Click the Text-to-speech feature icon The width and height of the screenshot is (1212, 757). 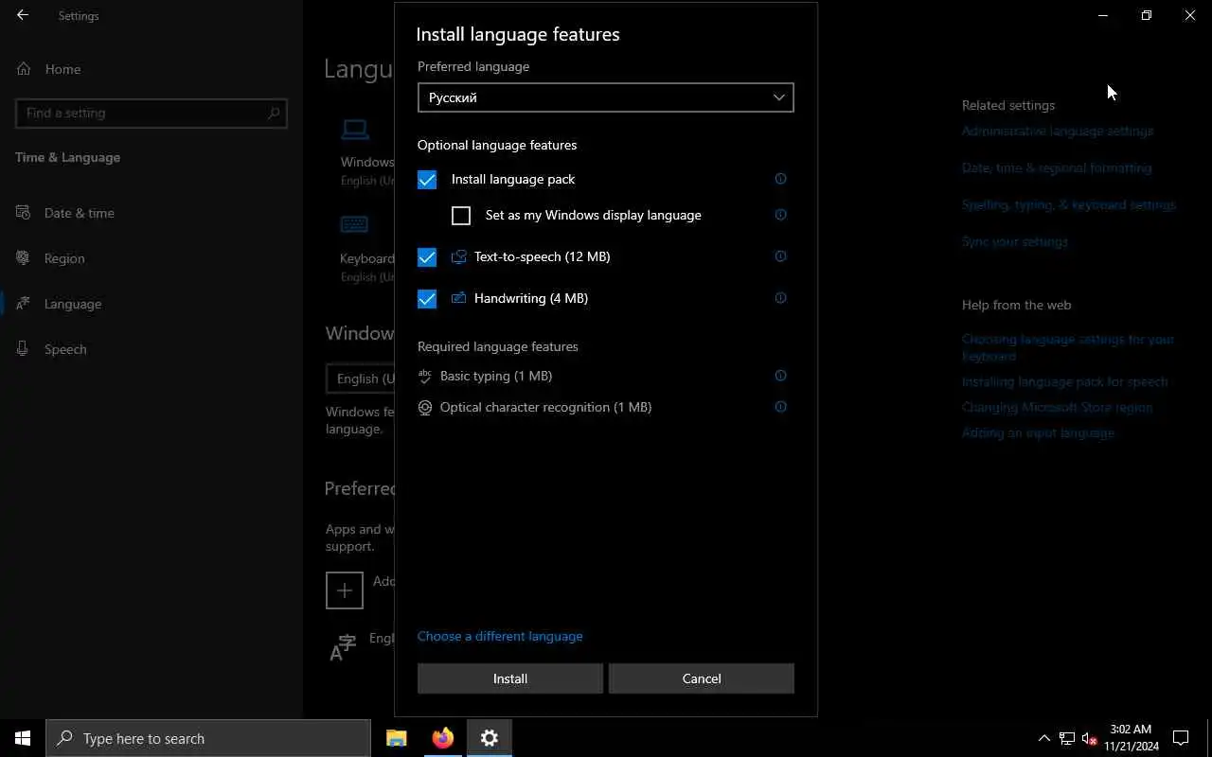coord(459,256)
